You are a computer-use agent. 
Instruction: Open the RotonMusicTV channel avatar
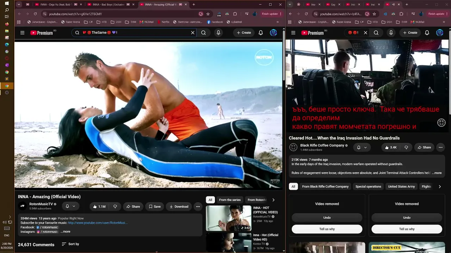tap(23, 206)
